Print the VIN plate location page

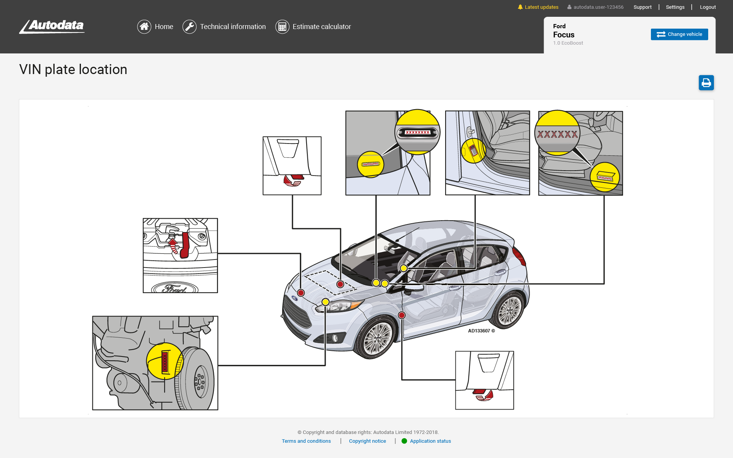coord(706,82)
